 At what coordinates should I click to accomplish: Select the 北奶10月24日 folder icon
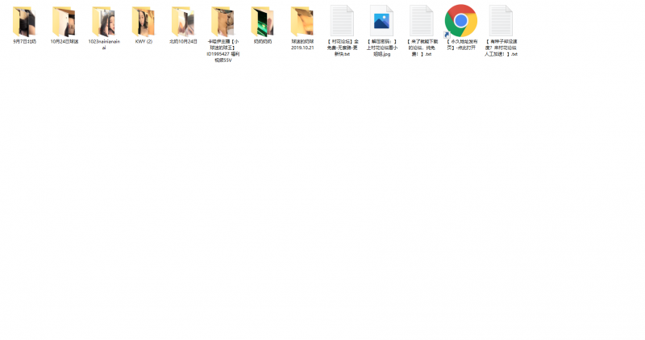pyautogui.click(x=183, y=21)
